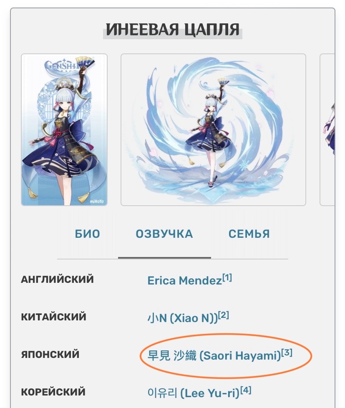Open the Xiao N voice actor link
Screen dimensions: 345x408
click(182, 318)
